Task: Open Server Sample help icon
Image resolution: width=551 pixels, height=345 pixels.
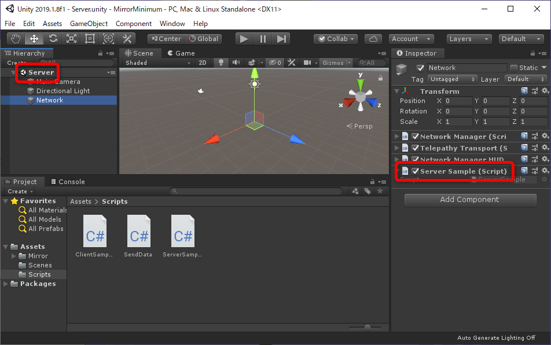Action: point(524,171)
